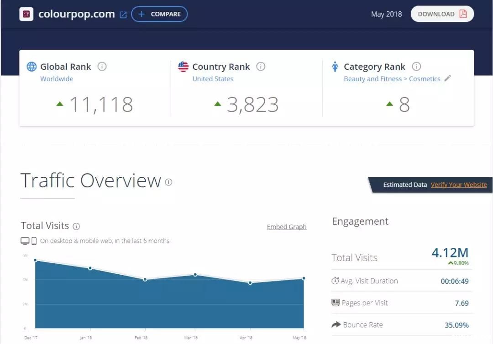Viewport: 493px width, 344px height.
Task: Select the May 2018 date label
Action: pyautogui.click(x=386, y=14)
